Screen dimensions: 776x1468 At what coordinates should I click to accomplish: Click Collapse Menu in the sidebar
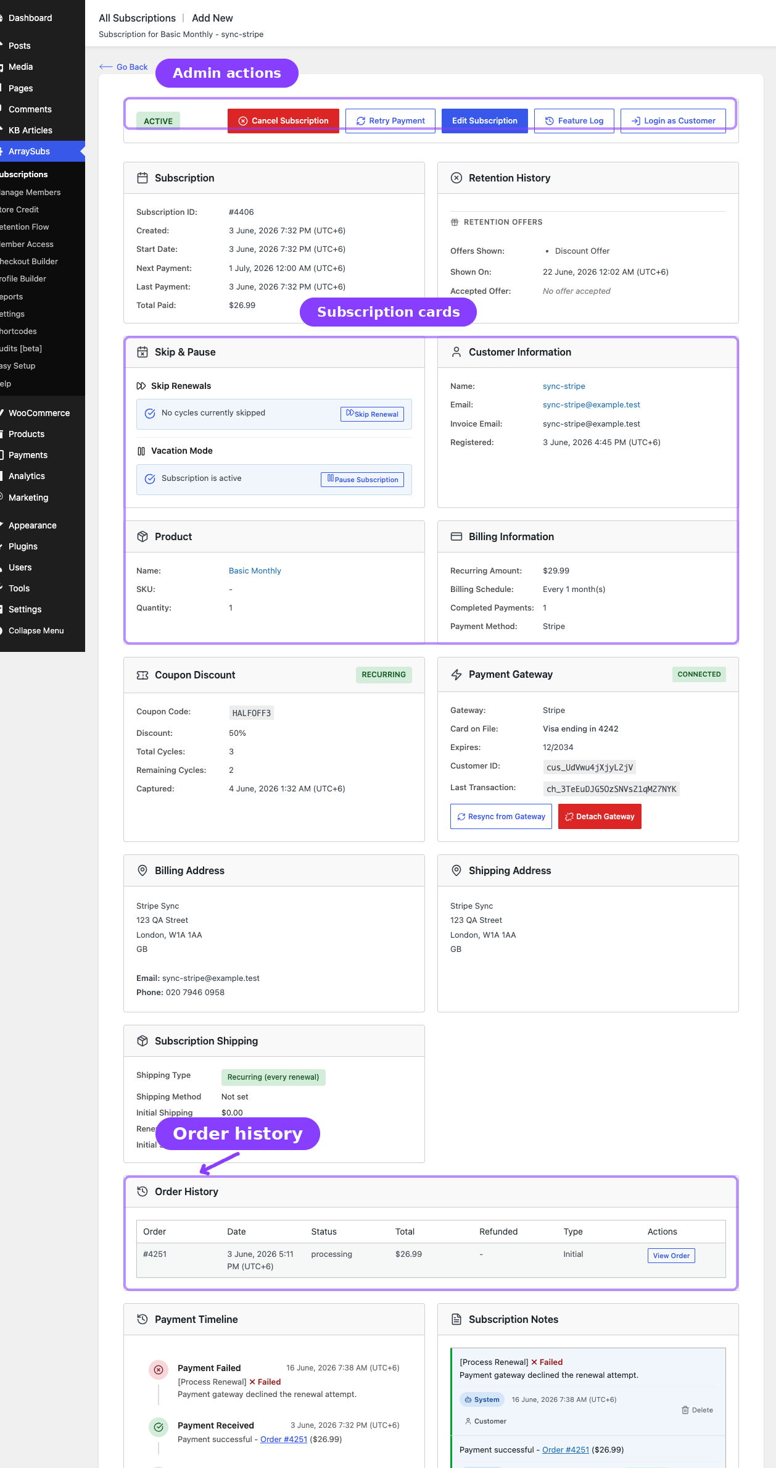point(43,630)
